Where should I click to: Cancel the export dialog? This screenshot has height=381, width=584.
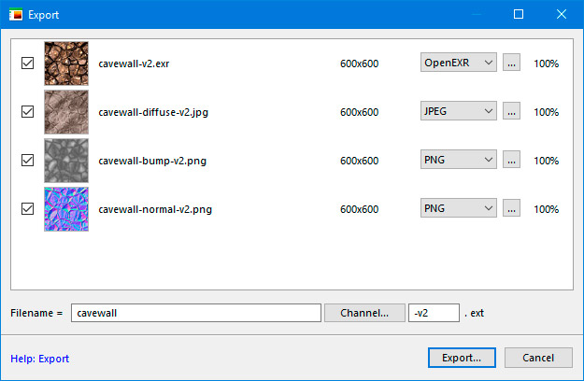coord(538,358)
